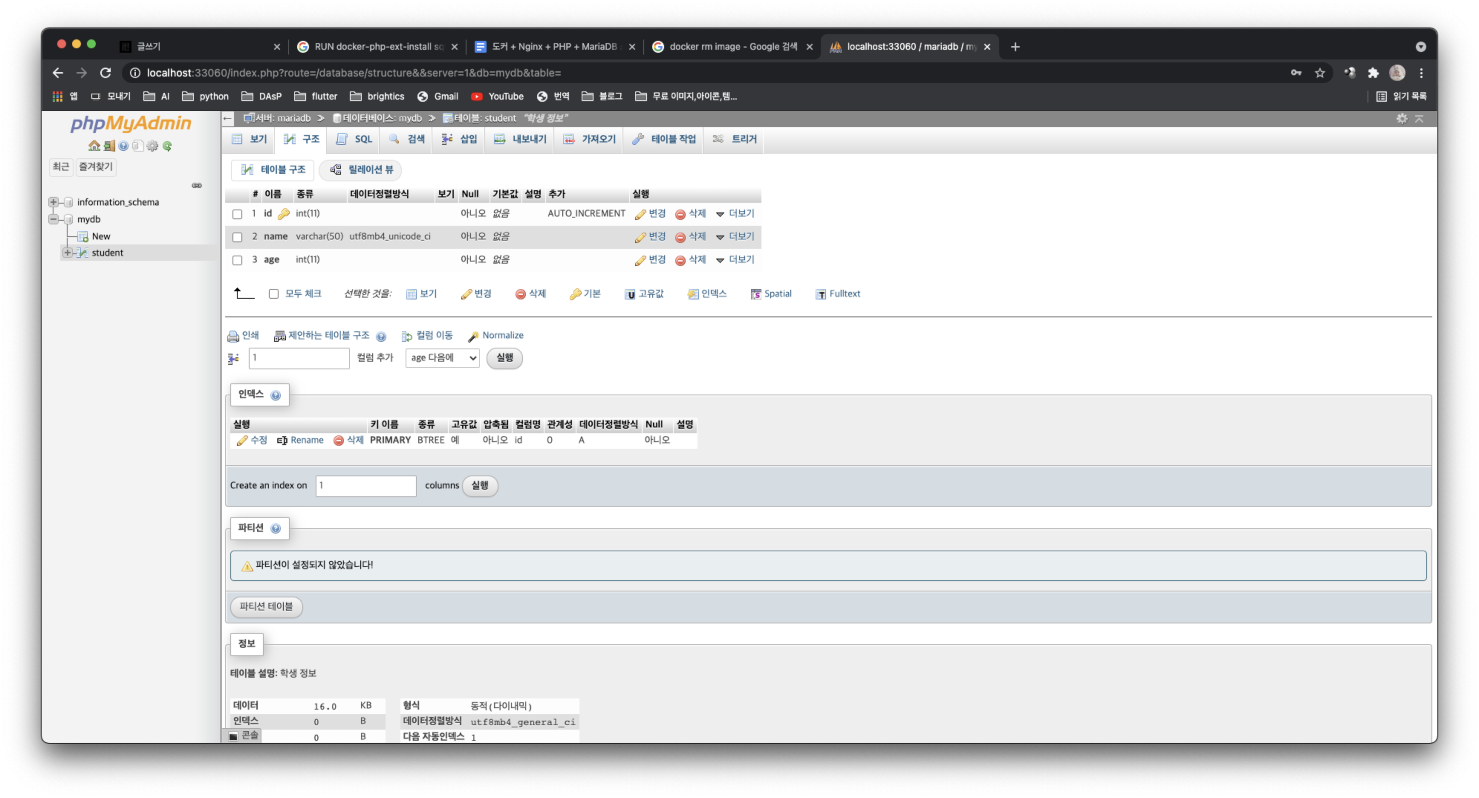Viewport: 1479px width, 798px height.
Task: Click the link chain icon in sidebar
Action: coord(196,185)
